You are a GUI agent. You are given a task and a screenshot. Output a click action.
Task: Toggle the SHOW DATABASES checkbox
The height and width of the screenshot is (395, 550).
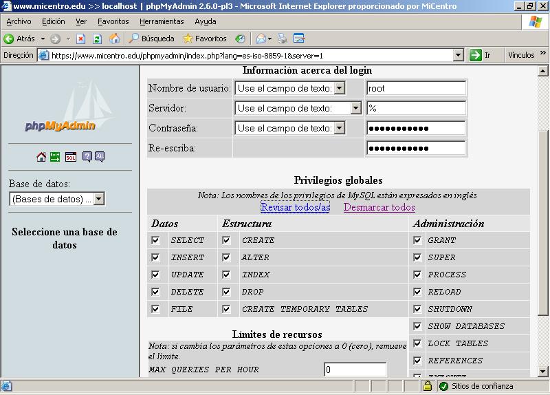pos(417,326)
